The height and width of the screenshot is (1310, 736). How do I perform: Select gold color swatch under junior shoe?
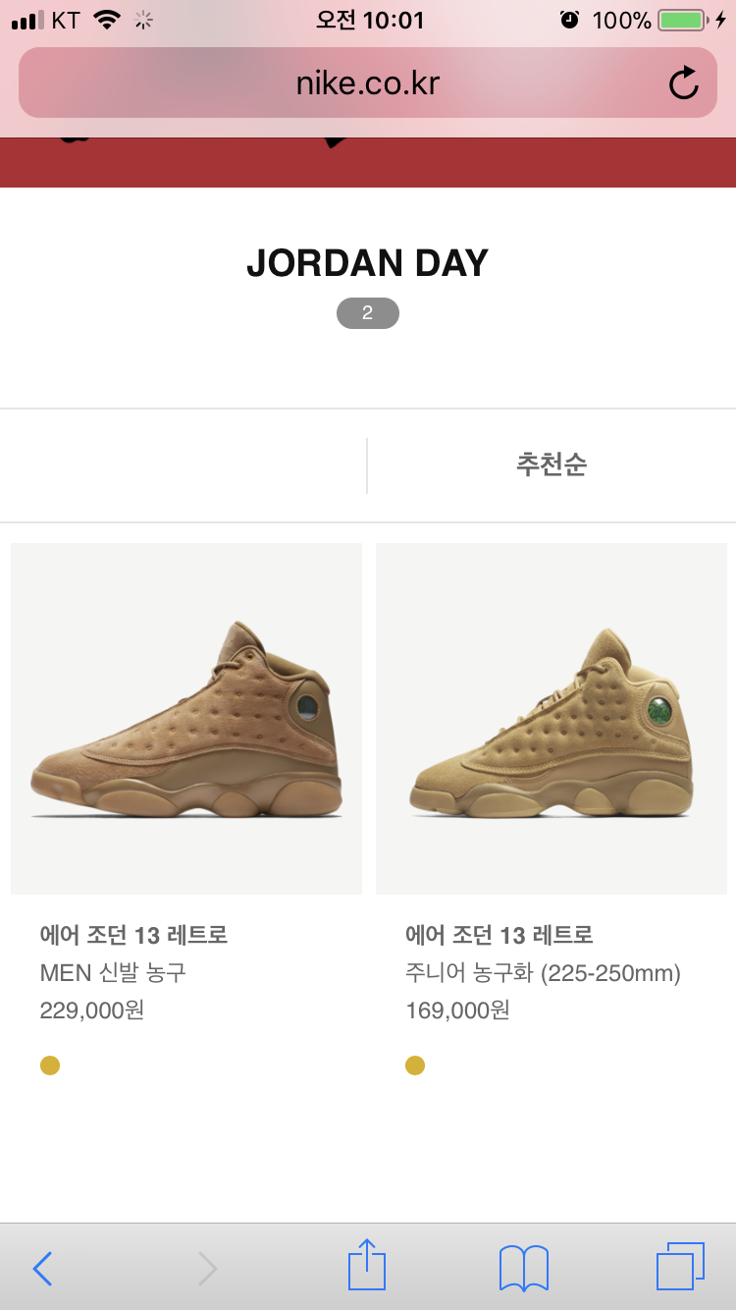415,1065
